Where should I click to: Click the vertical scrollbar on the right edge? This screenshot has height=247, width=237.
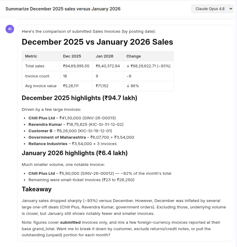[236, 124]
